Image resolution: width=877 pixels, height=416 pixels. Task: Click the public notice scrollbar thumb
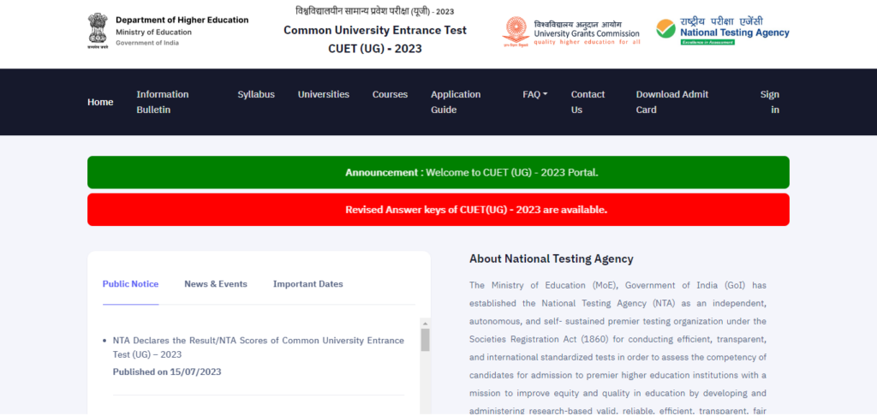click(x=425, y=340)
